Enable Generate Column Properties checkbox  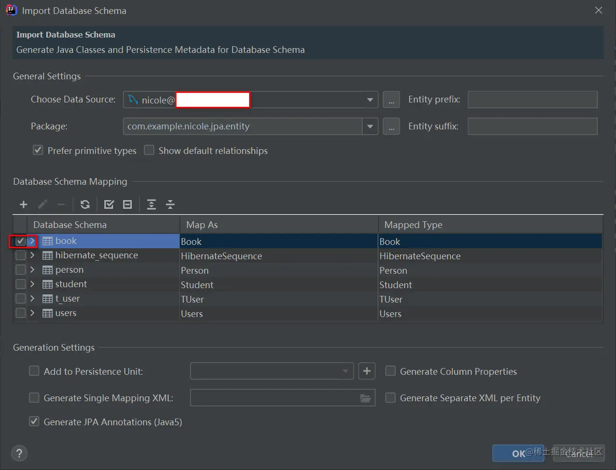coord(390,371)
